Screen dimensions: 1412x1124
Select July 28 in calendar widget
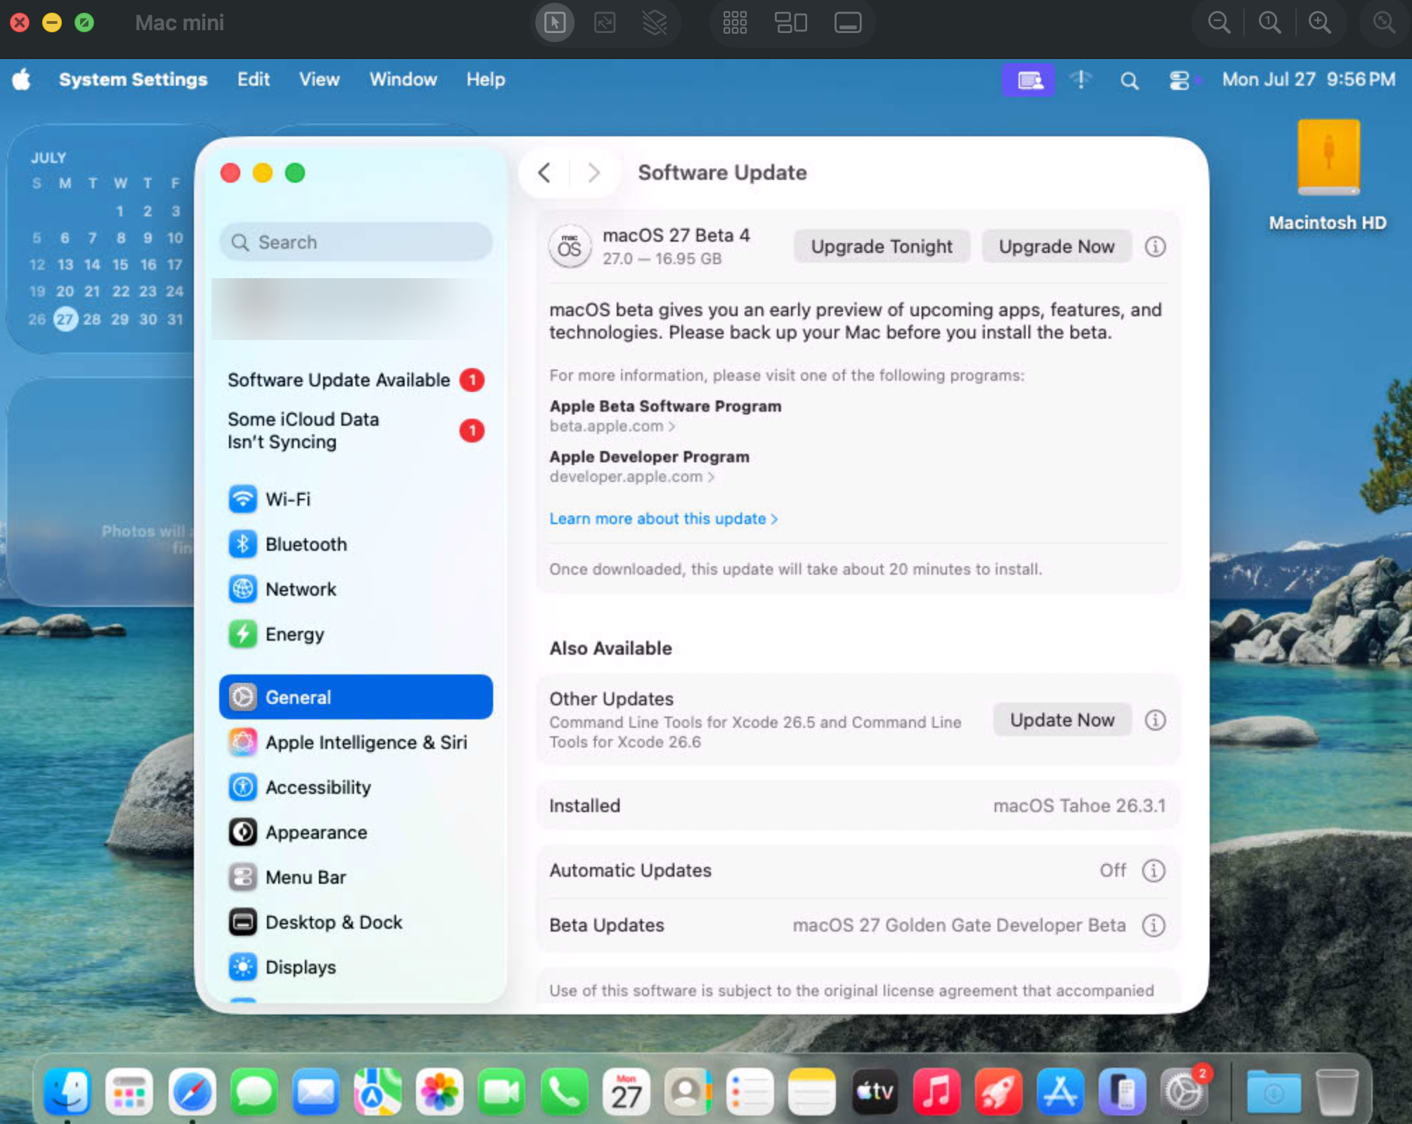(x=92, y=320)
